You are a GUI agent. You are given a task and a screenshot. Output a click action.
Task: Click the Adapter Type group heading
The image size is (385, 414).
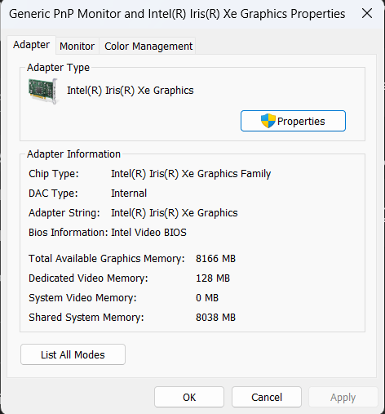(x=58, y=68)
